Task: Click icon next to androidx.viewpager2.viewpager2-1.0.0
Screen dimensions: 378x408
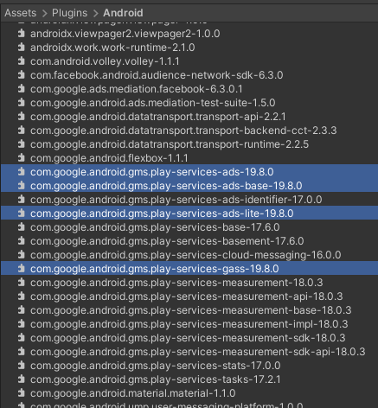Action: 22,34
